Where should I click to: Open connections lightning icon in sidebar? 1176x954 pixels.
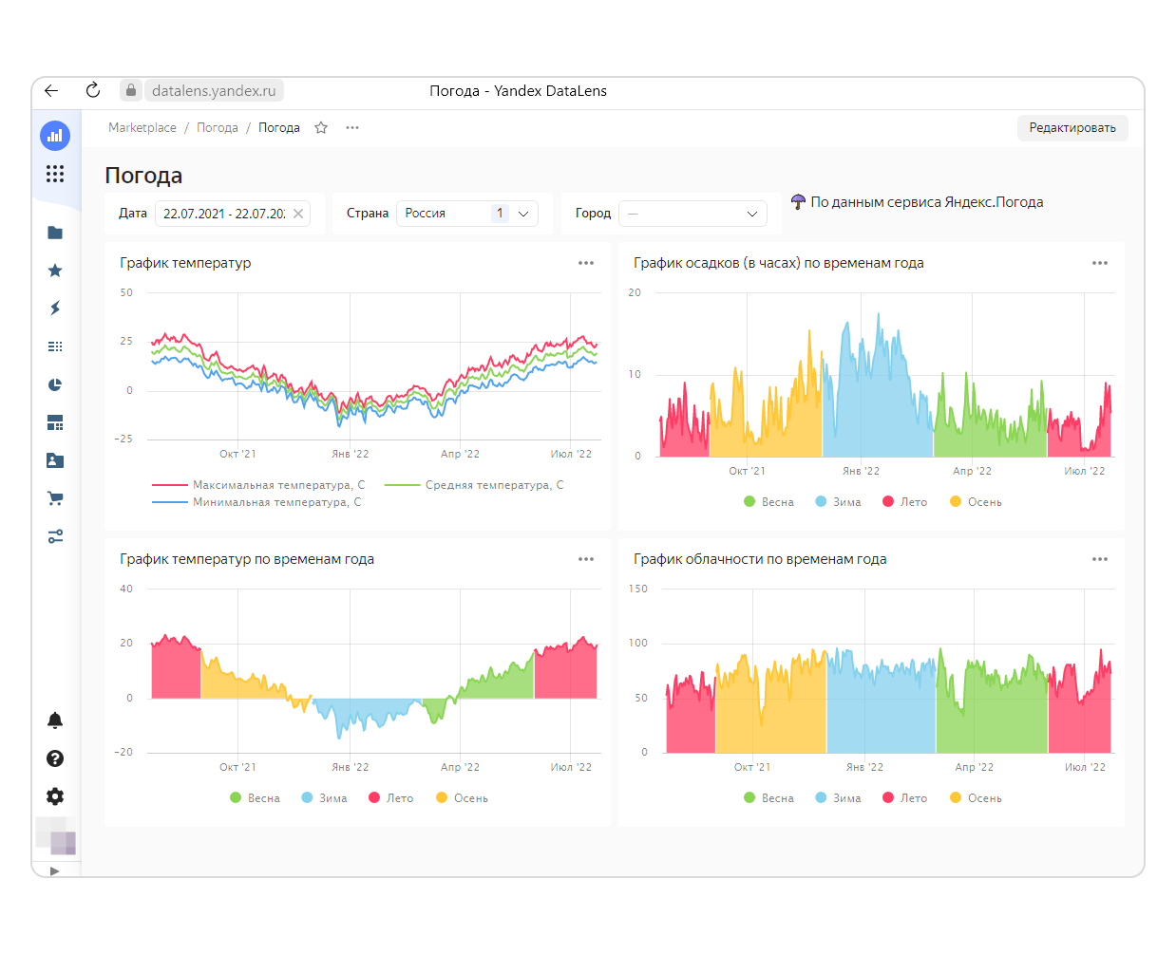55,308
